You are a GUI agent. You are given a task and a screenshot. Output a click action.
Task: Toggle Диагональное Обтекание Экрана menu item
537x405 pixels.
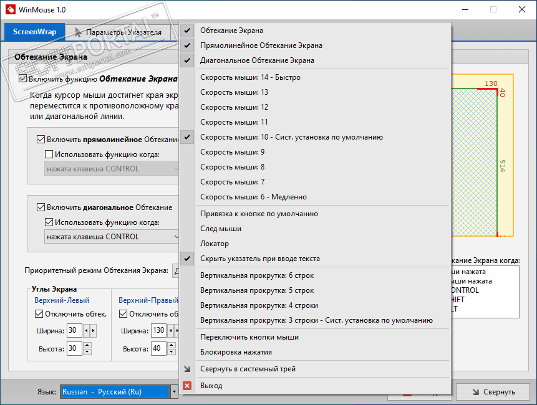(315, 60)
